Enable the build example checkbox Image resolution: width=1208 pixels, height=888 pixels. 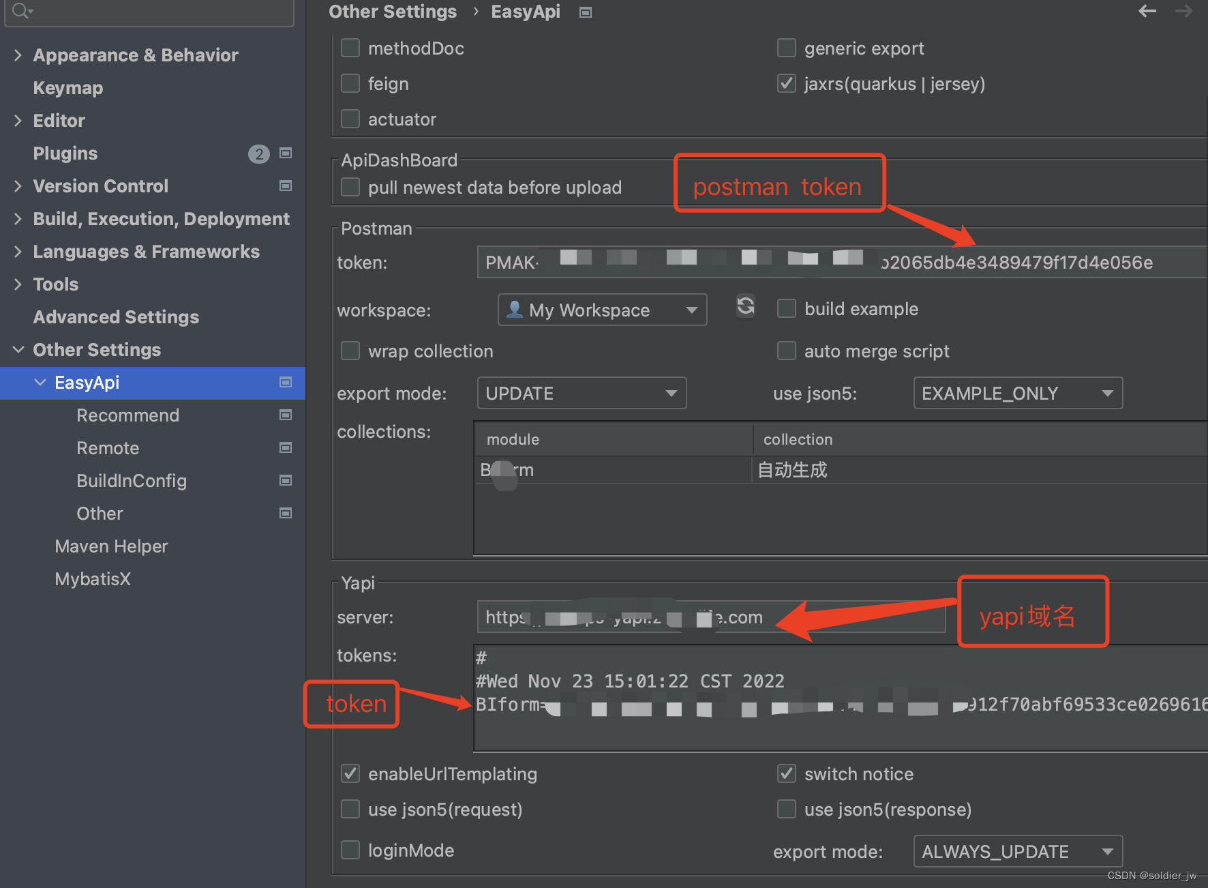(x=787, y=308)
